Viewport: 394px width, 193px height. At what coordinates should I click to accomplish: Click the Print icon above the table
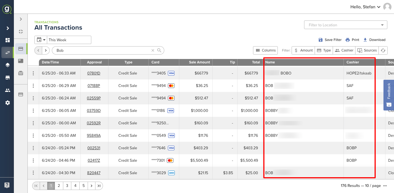pyautogui.click(x=352, y=40)
